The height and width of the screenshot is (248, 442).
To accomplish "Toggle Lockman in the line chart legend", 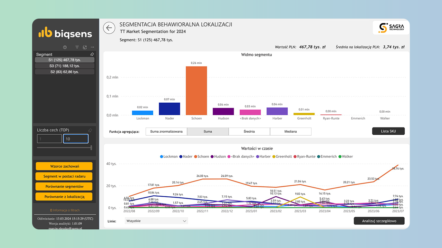I will click(x=169, y=156).
